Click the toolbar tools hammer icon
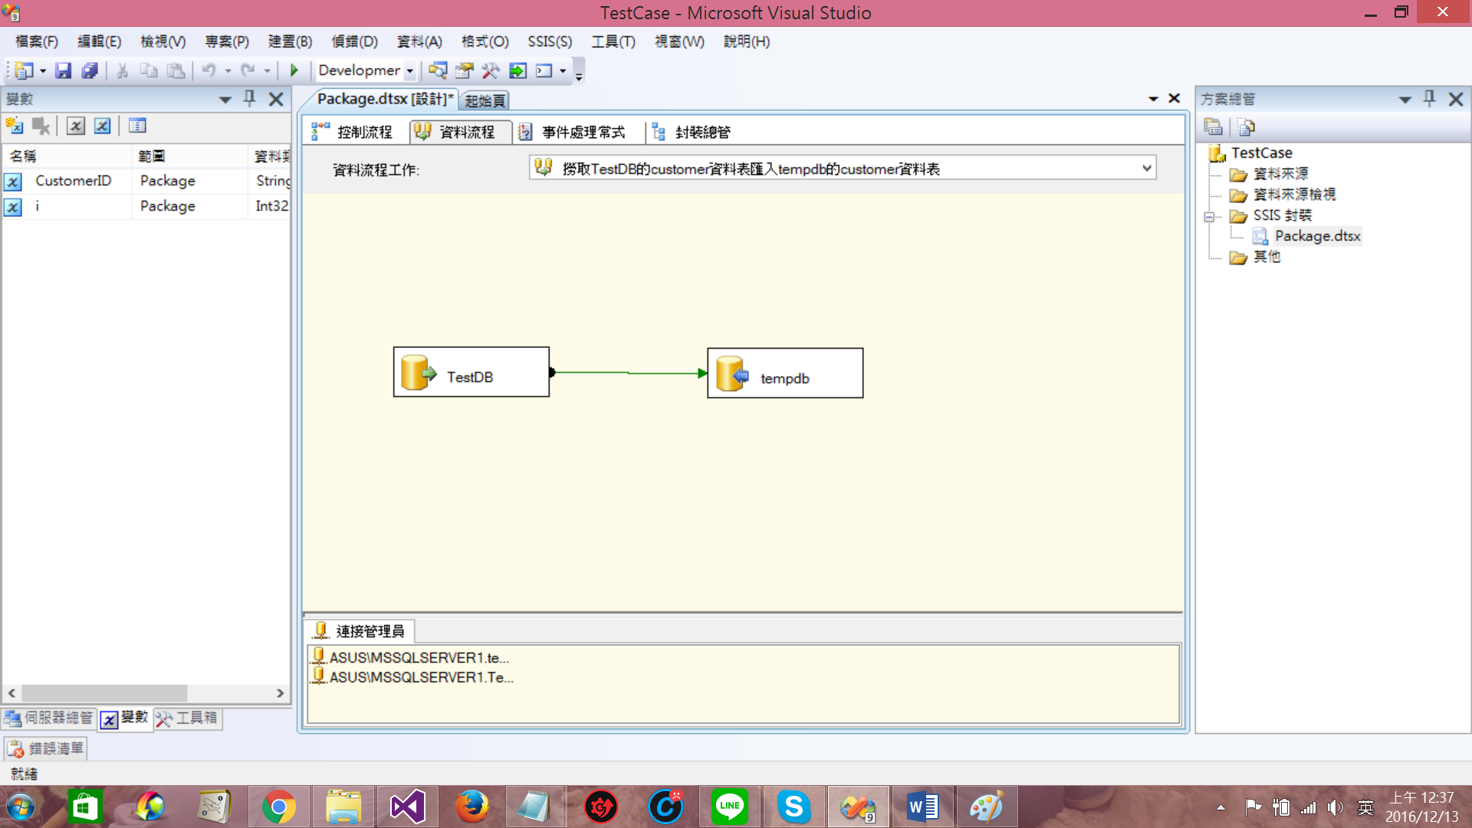Viewport: 1472px width, 828px height. click(491, 71)
